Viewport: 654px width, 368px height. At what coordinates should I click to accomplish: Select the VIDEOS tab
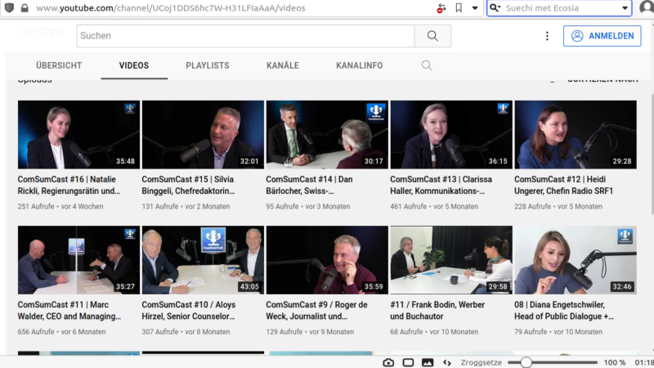[x=134, y=65]
